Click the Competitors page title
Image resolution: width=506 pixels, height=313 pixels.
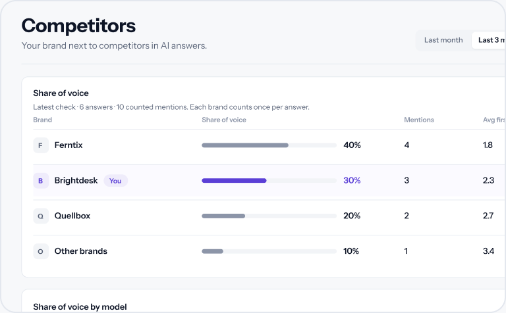coord(78,26)
